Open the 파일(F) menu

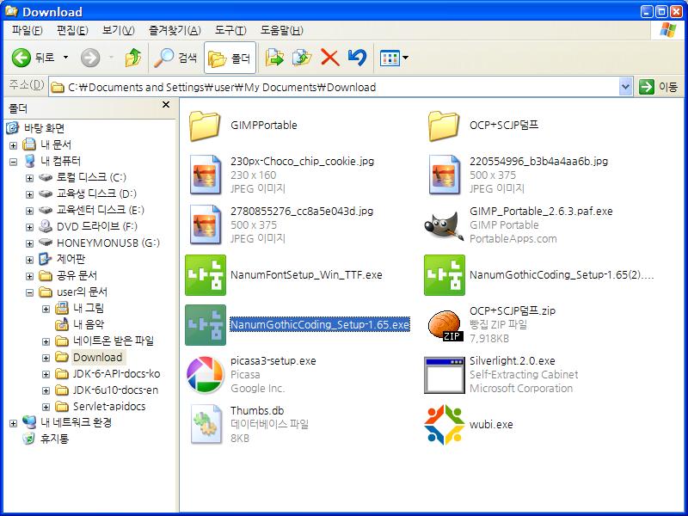[x=28, y=30]
